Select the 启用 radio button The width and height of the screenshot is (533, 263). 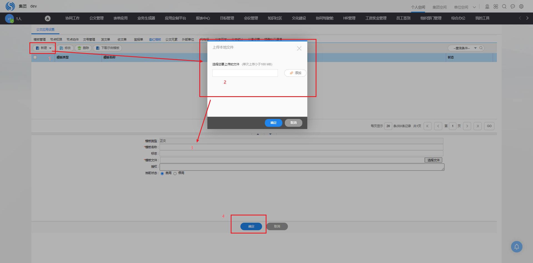click(162, 173)
